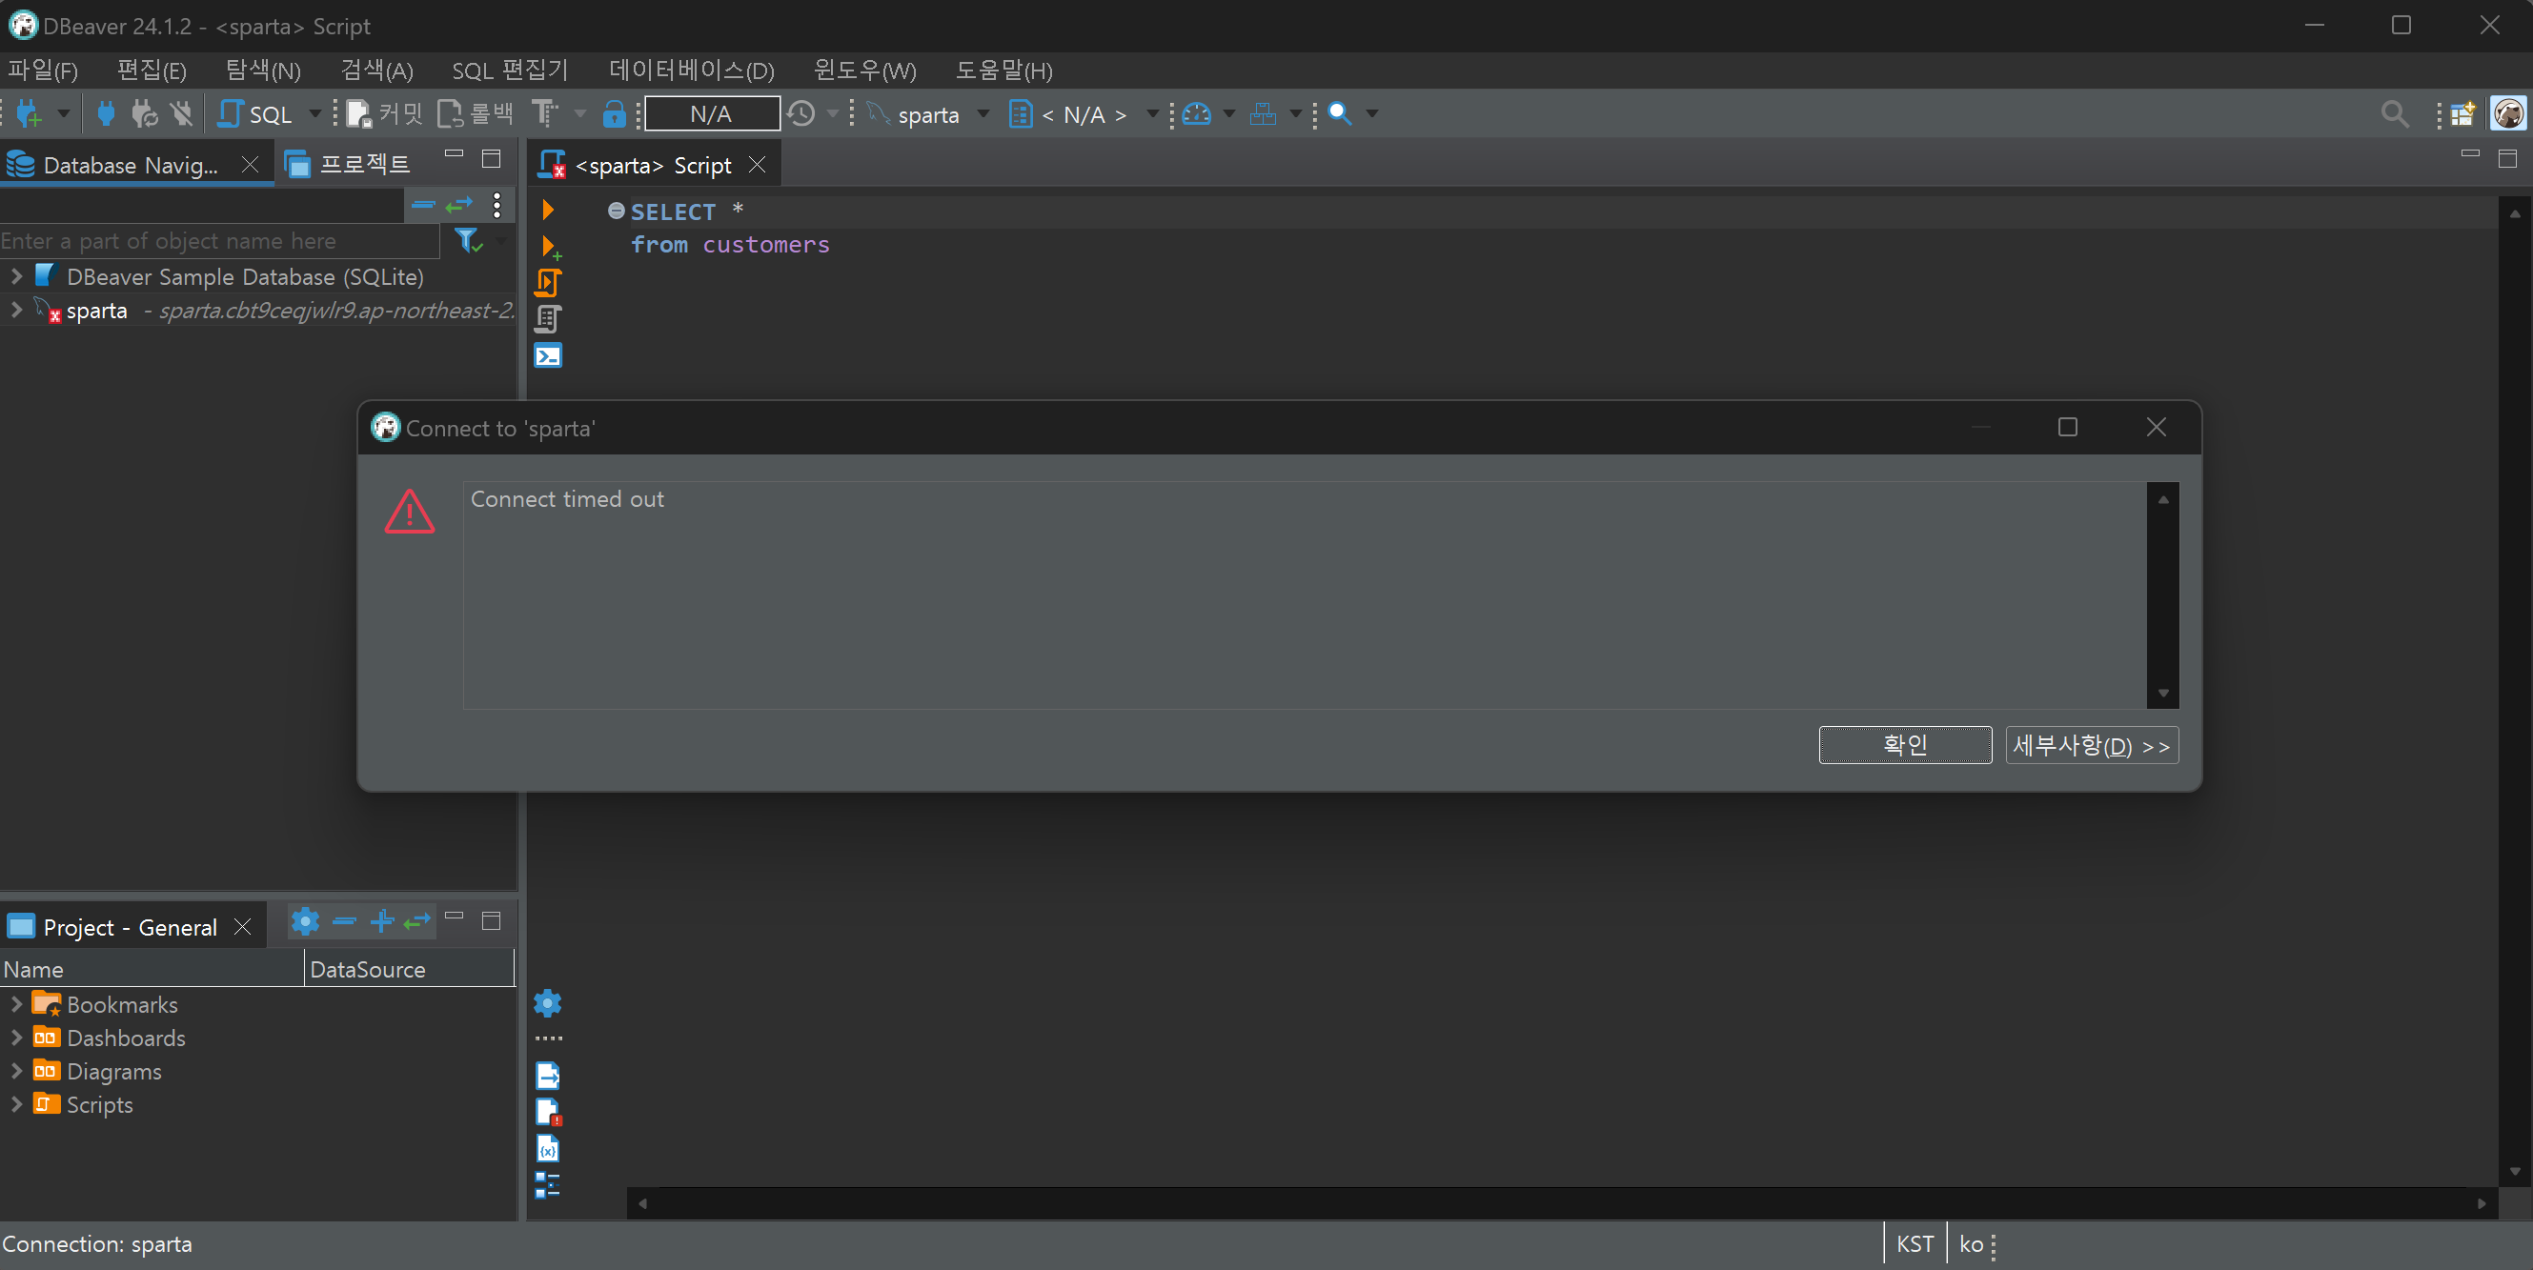Toggle link with editor in Database Navigator

pyautogui.click(x=459, y=205)
